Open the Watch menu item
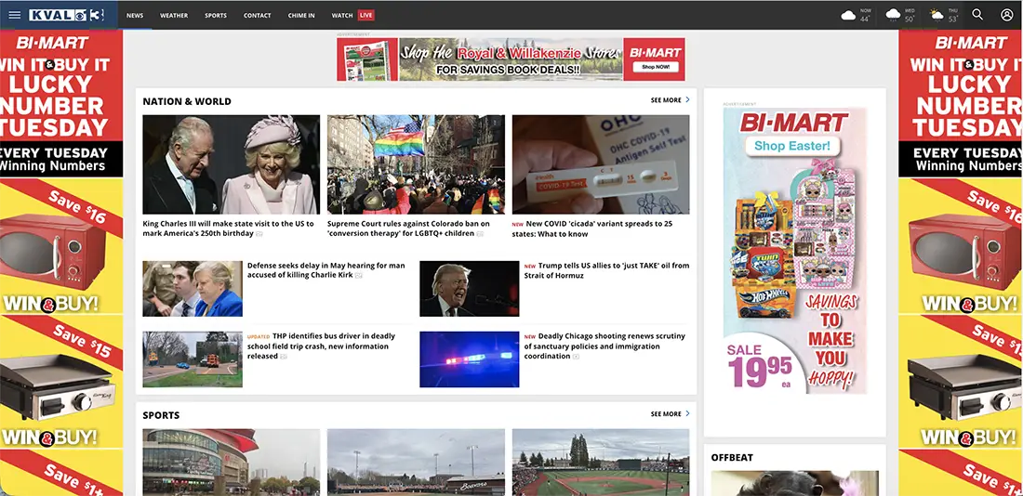Image resolution: width=1023 pixels, height=496 pixels. [x=342, y=15]
